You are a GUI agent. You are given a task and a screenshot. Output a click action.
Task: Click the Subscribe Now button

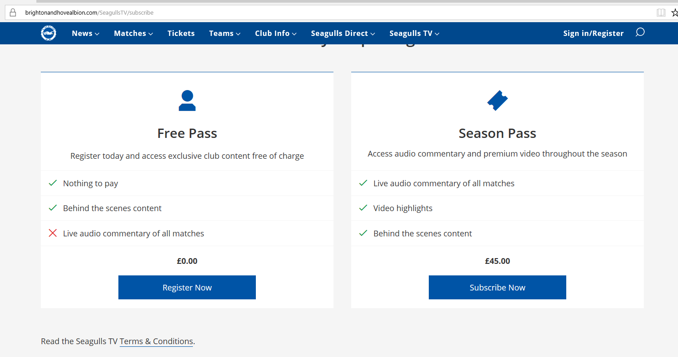498,287
